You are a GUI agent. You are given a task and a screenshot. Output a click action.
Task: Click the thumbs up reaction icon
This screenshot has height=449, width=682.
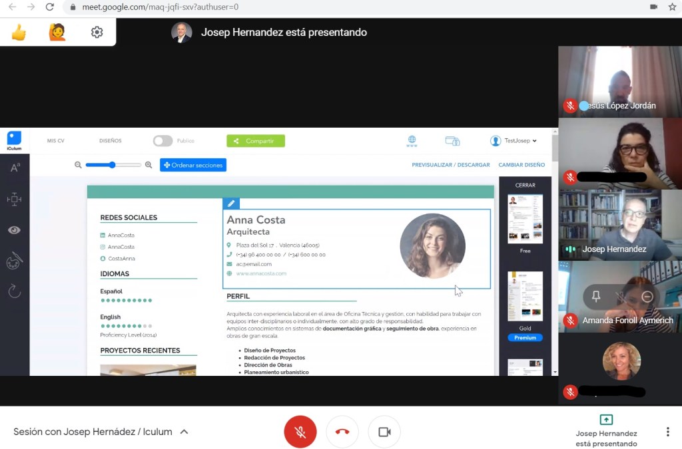coord(19,32)
